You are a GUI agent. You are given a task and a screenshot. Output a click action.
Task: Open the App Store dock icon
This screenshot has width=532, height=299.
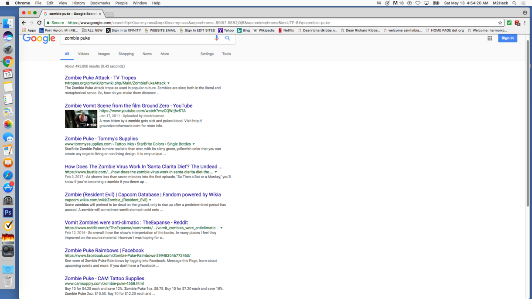pos(8,188)
